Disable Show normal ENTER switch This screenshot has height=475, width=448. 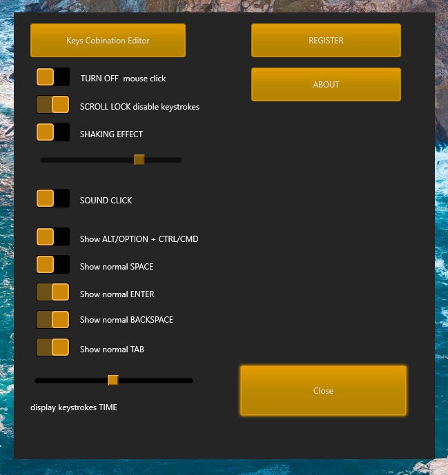[52, 292]
